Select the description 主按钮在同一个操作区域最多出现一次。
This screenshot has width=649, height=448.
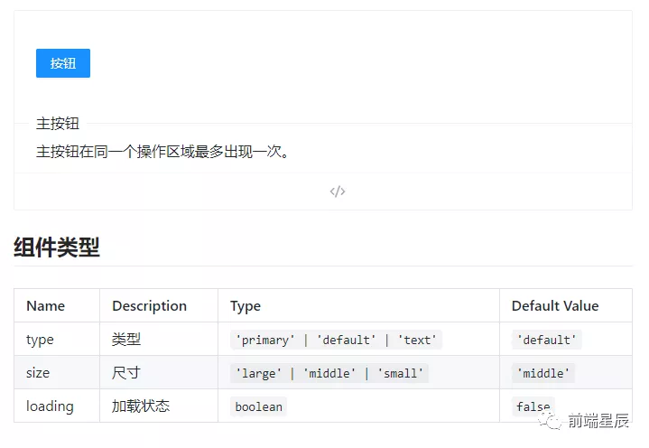[162, 152]
